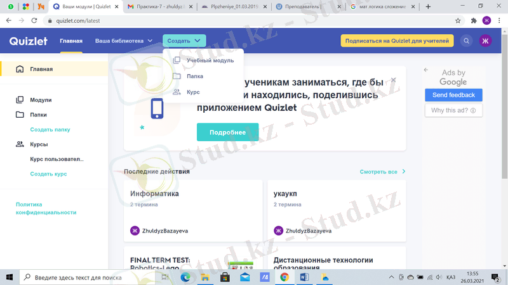Bookmark this page with the star icon
This screenshot has width=508, height=285.
[458, 21]
